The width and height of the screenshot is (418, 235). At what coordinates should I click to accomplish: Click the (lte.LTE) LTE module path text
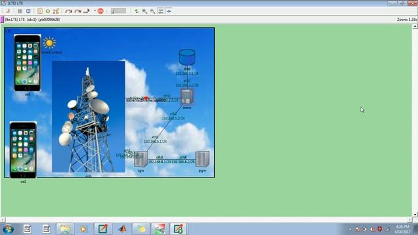32,20
